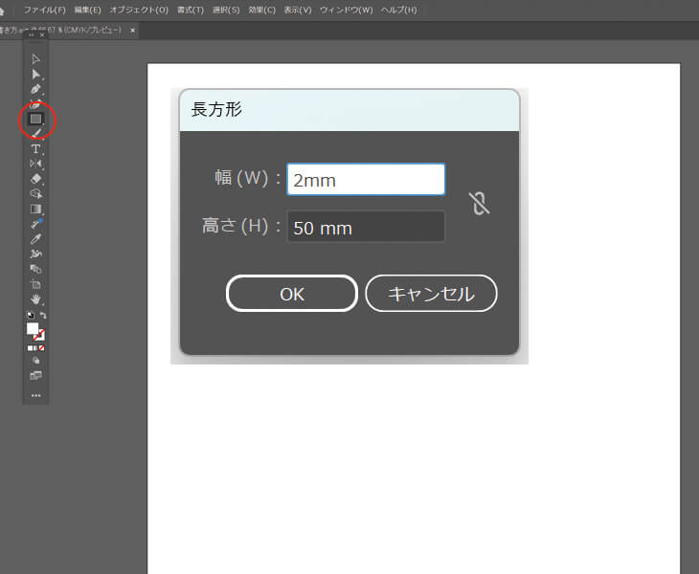Image resolution: width=699 pixels, height=574 pixels.
Task: Select the Artboard tool
Action: (x=35, y=284)
